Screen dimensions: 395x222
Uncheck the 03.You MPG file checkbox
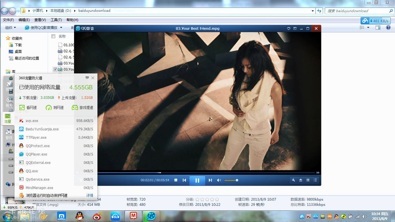(55, 69)
